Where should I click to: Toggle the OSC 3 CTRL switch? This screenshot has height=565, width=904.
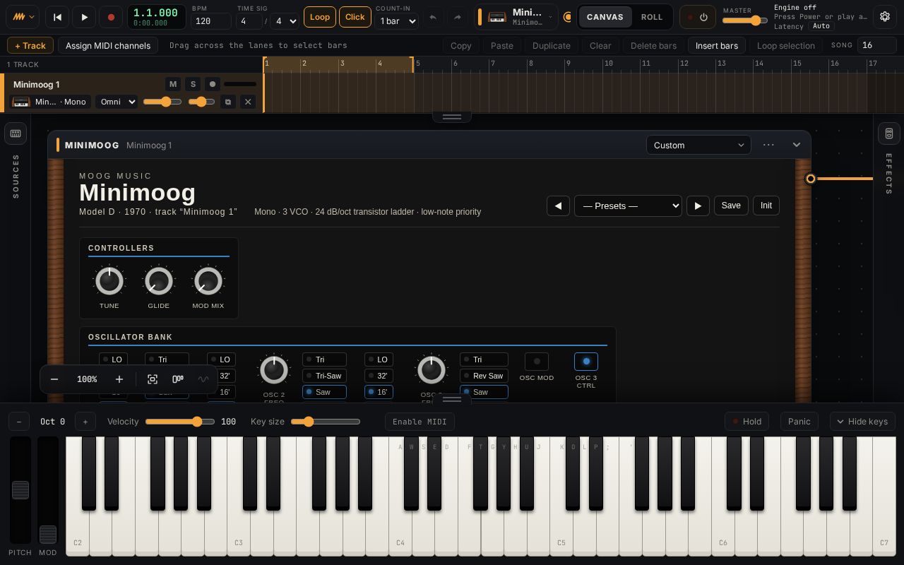tap(586, 362)
